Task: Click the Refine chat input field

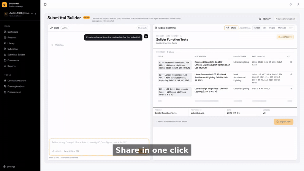Action: [x=99, y=142]
